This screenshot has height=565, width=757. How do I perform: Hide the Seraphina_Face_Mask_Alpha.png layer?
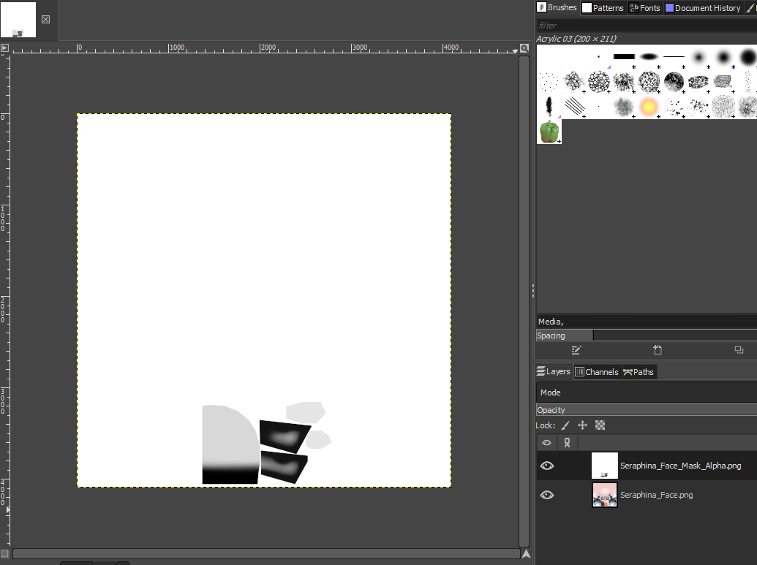coord(546,466)
